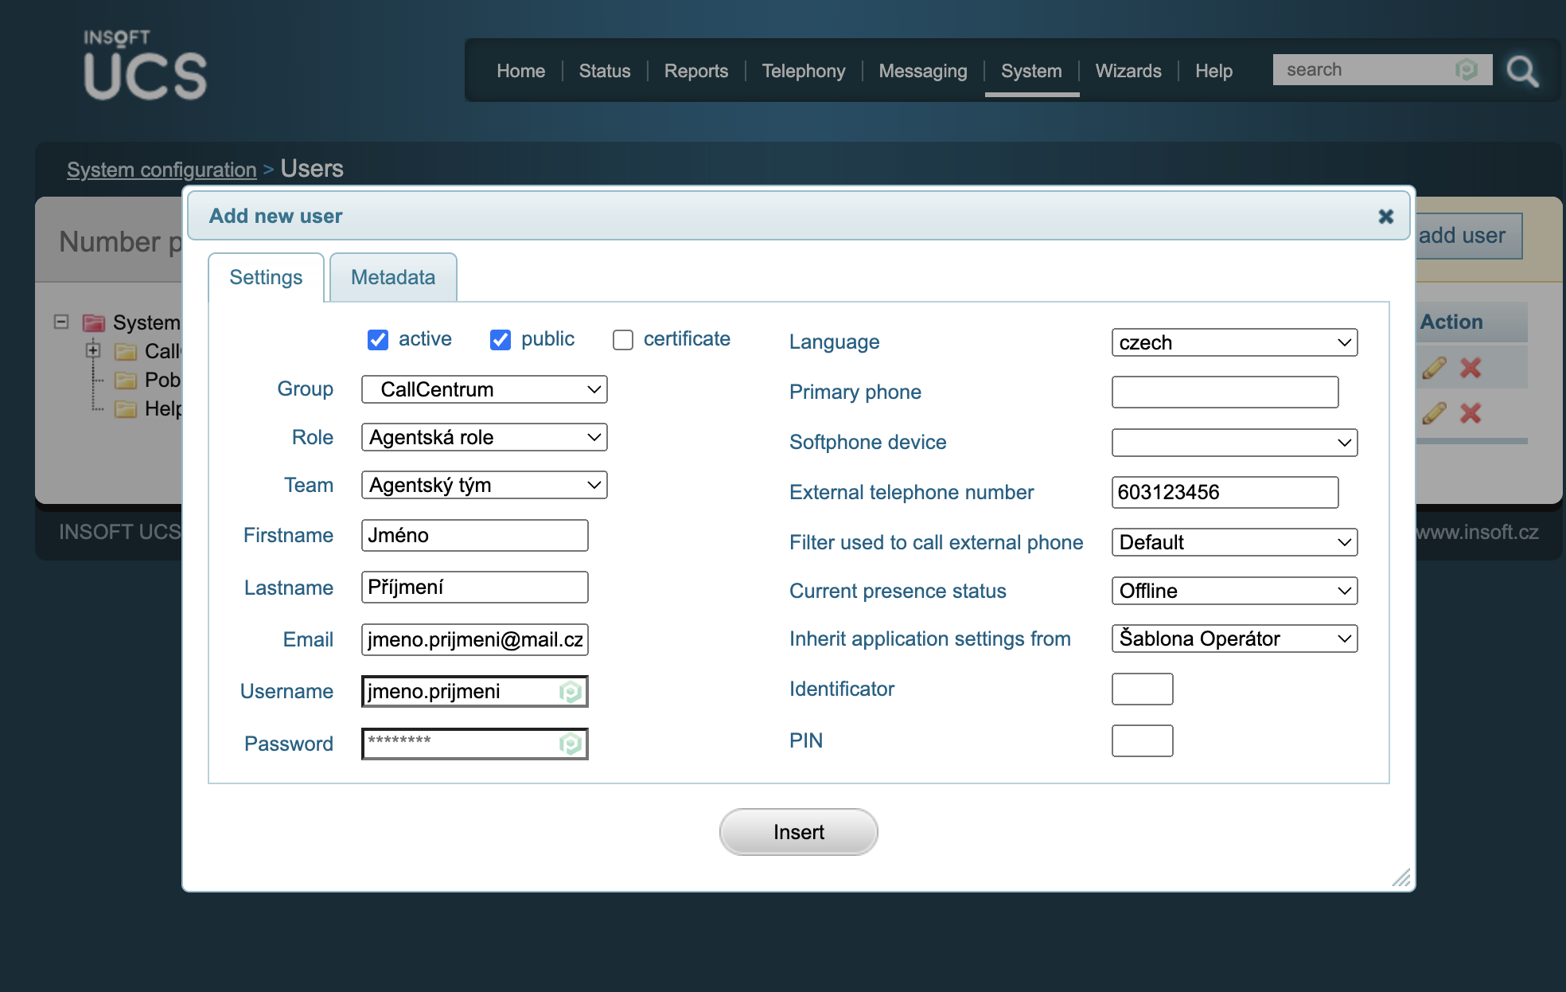Click the second row red delete icon
1566x992 pixels.
click(1471, 413)
